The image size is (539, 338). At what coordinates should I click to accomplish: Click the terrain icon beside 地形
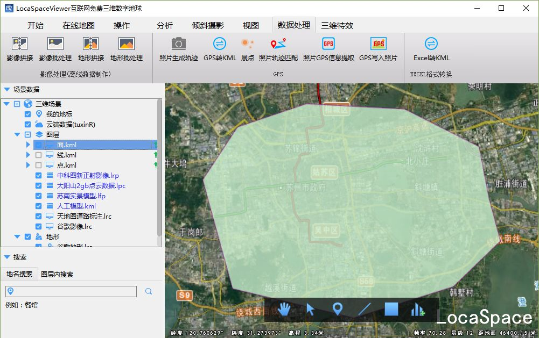point(39,236)
